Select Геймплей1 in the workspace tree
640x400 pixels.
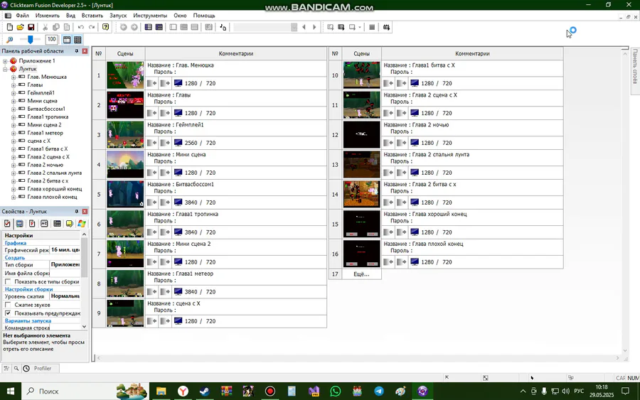coord(41,93)
